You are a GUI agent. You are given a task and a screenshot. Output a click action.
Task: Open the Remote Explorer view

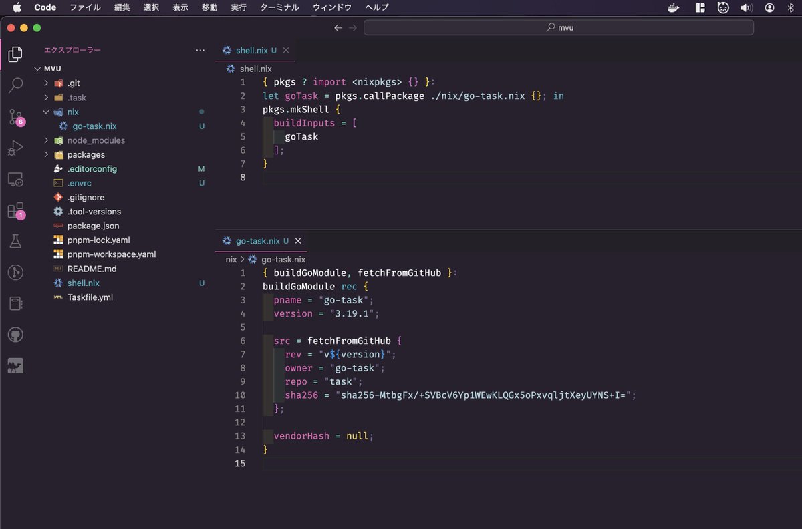click(15, 179)
